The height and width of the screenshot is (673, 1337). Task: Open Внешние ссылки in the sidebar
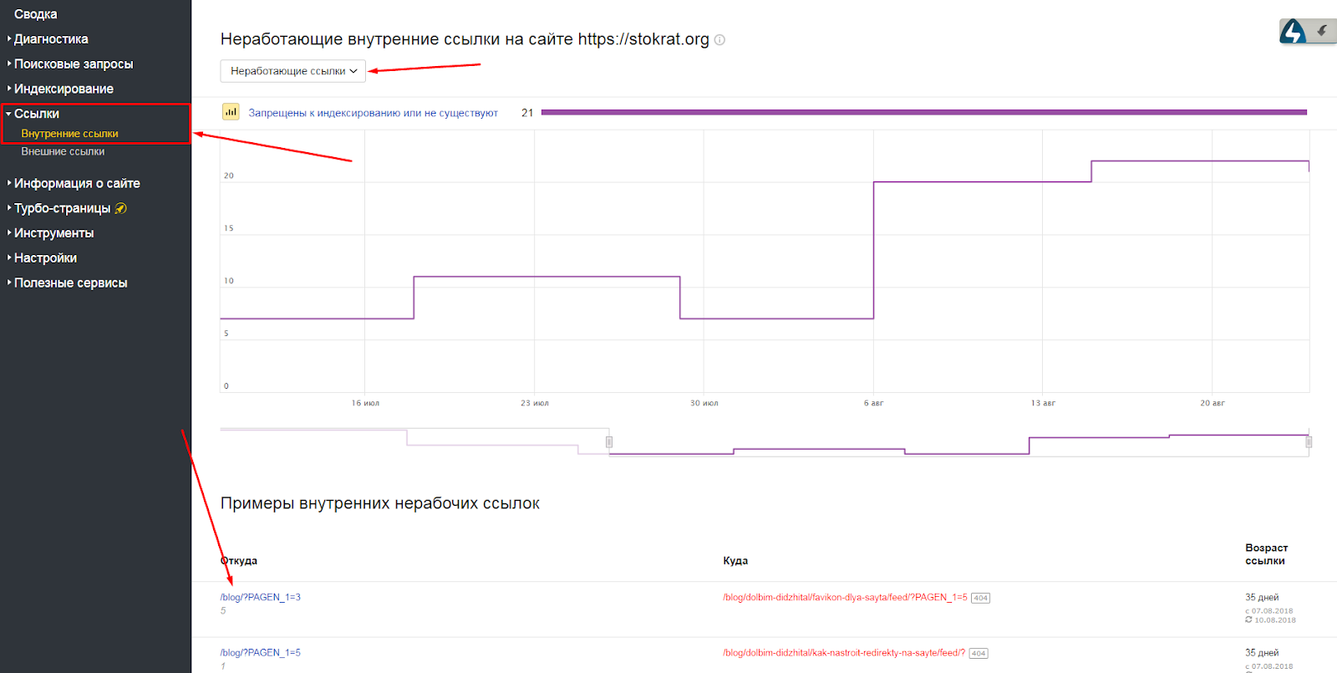coord(63,151)
